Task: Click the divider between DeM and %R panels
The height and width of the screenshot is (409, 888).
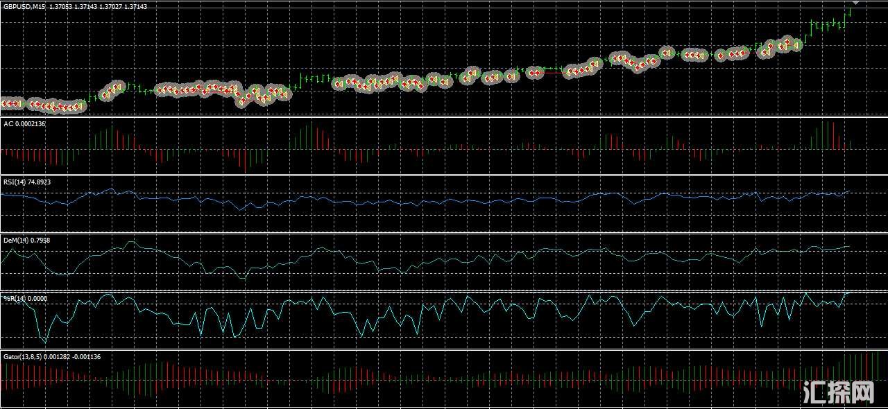Action: [444, 291]
